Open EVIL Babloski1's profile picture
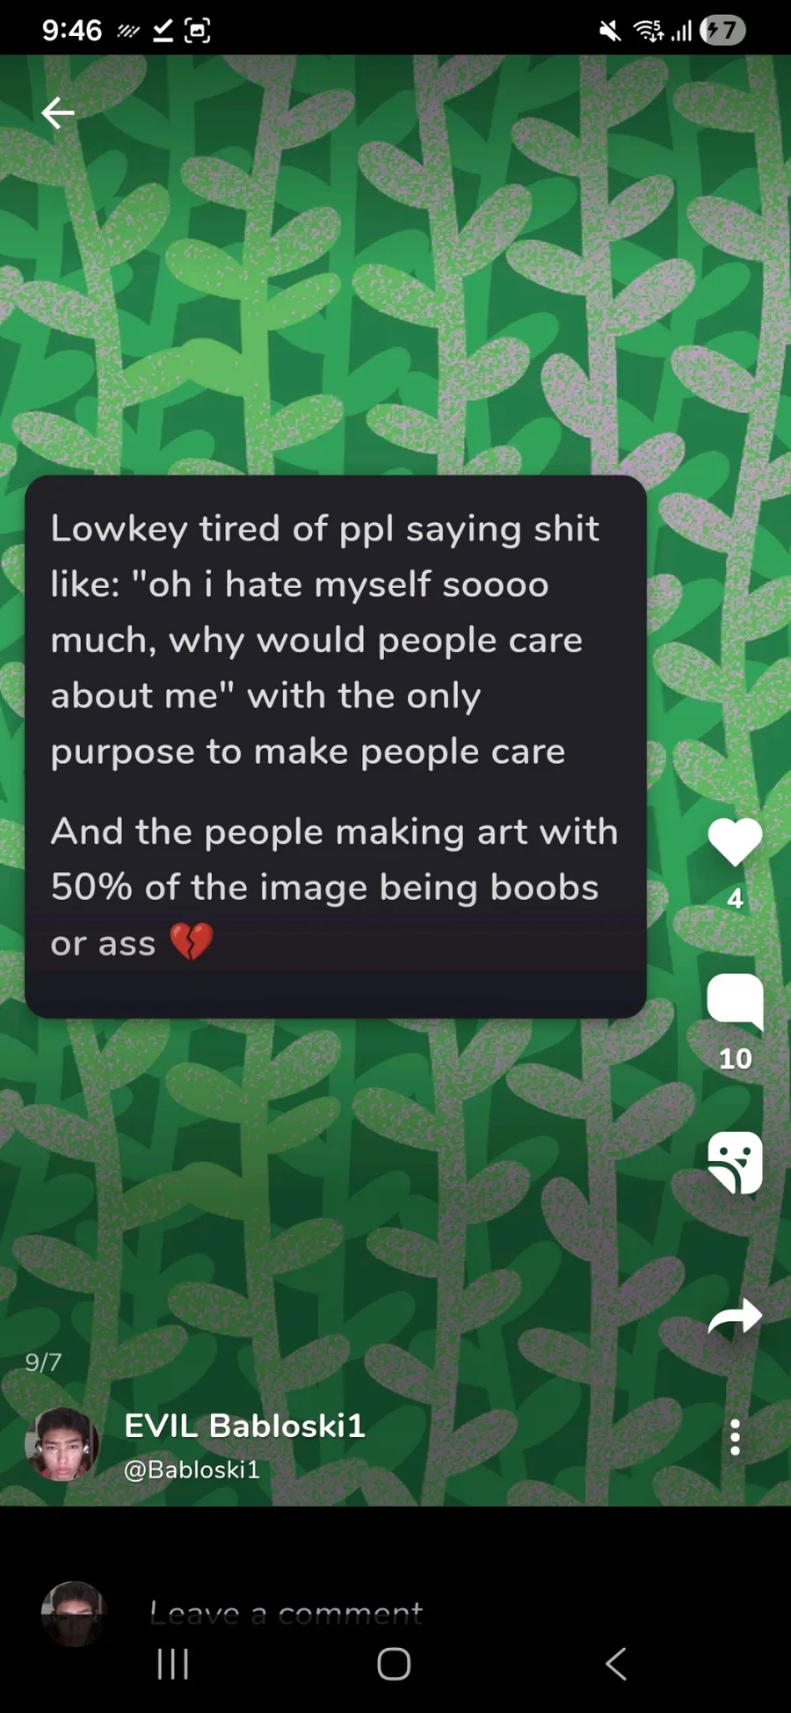Screen dimensions: 791x1713 coord(62,1444)
